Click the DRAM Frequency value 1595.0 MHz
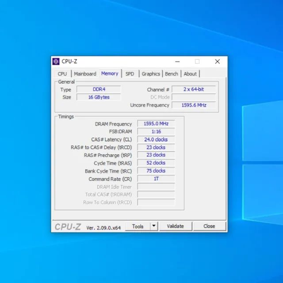This screenshot has width=283, height=283. [156, 124]
